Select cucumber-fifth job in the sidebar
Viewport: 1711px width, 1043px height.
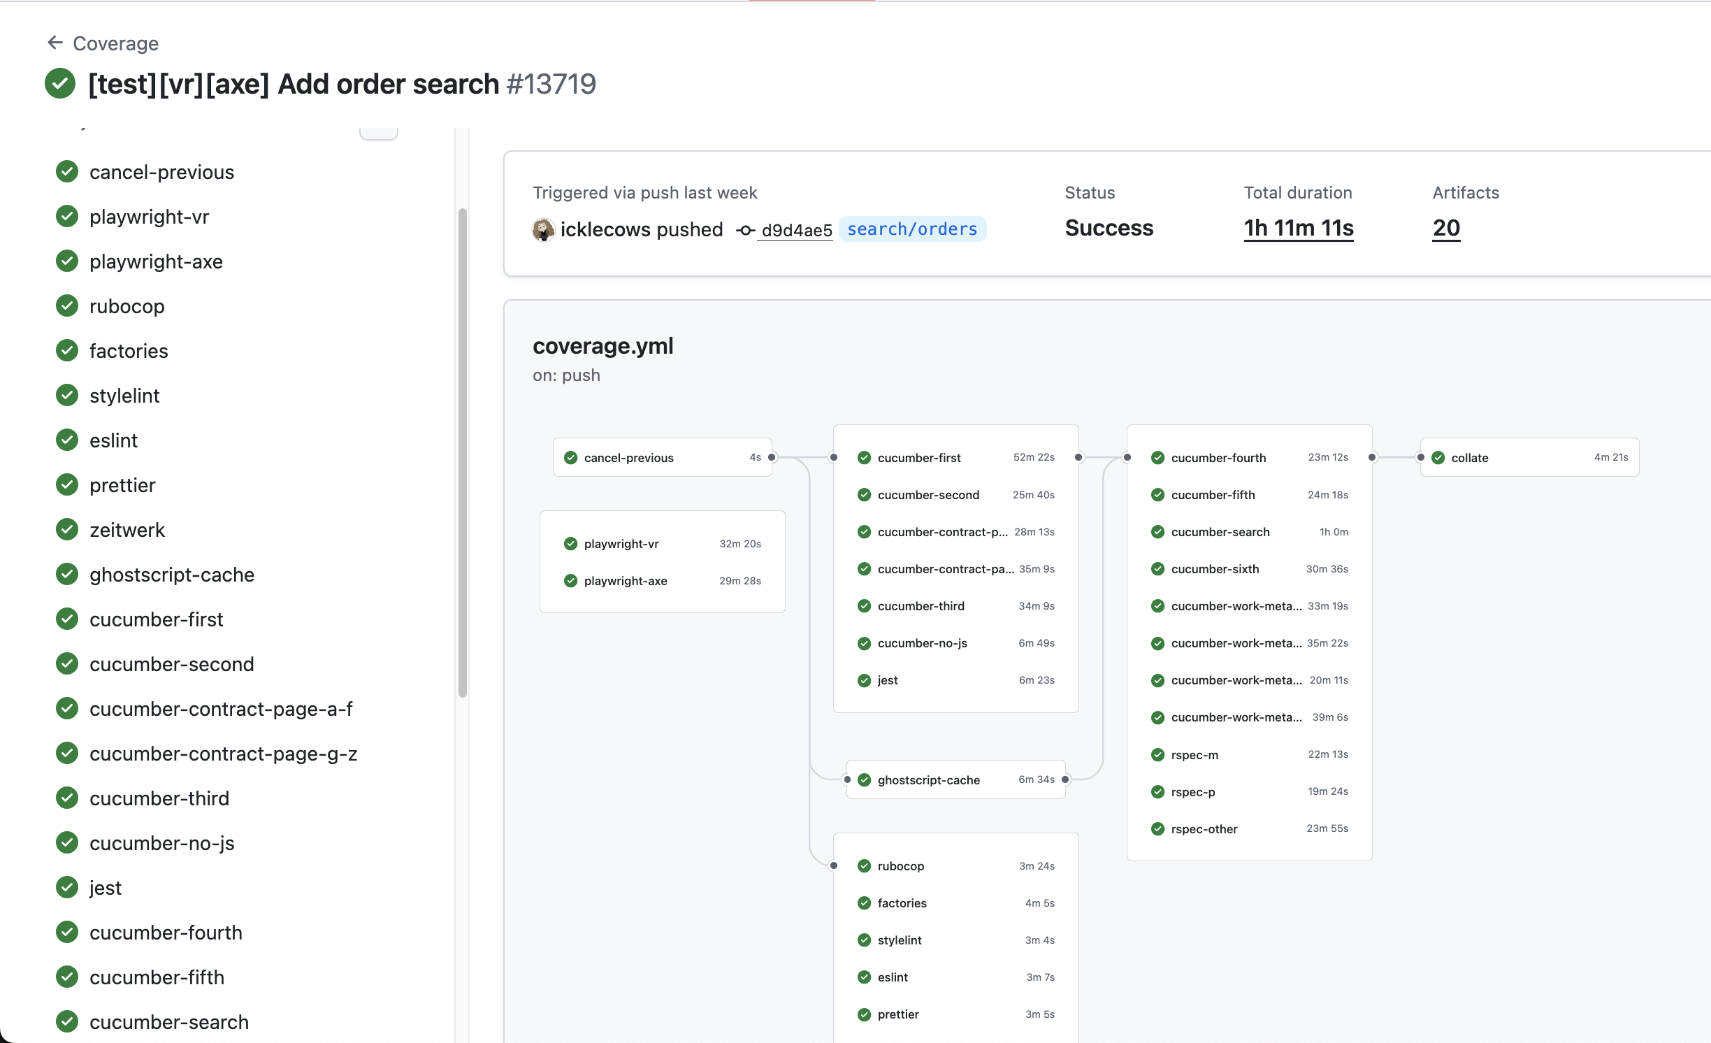tap(157, 977)
